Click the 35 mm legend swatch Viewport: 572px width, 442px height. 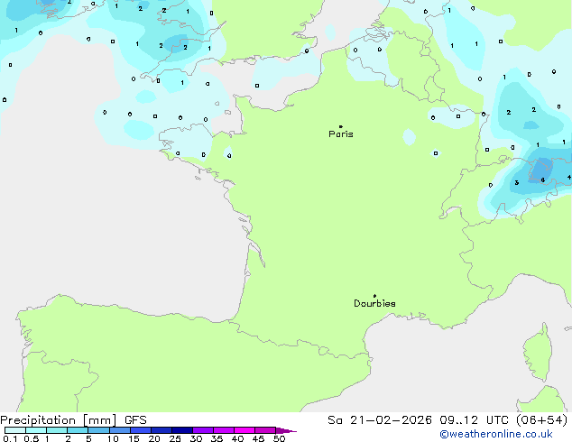click(x=223, y=430)
